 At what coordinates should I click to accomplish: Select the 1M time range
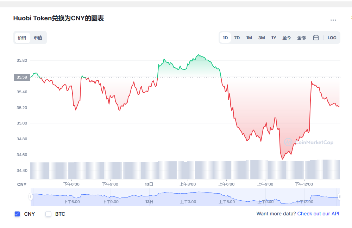[249, 38]
